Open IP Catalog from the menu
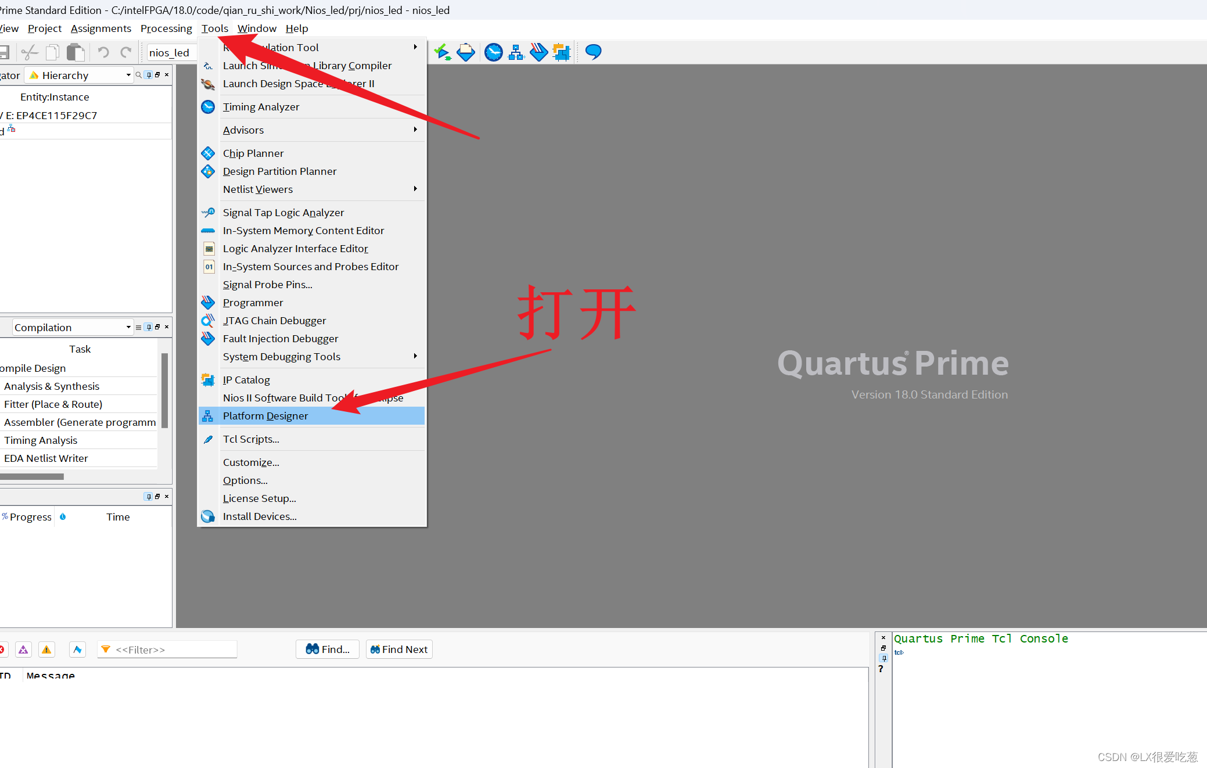 [312, 380]
